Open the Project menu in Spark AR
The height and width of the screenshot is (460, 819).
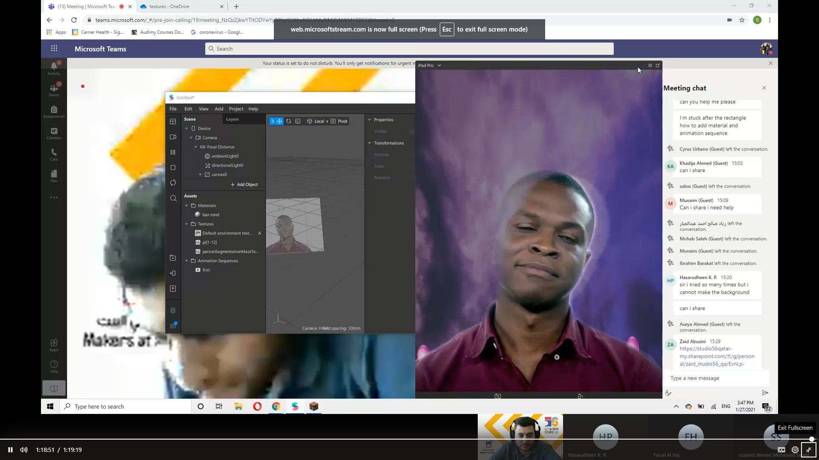(x=236, y=109)
